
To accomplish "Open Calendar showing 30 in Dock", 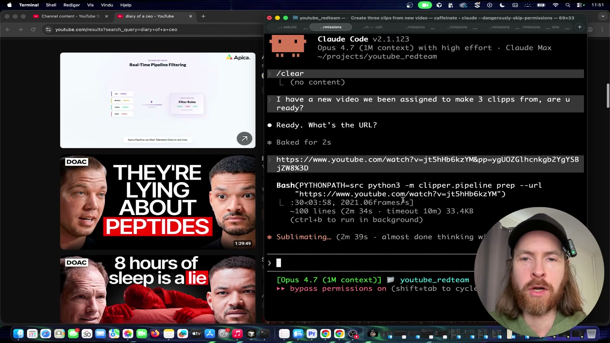I will pos(87,334).
